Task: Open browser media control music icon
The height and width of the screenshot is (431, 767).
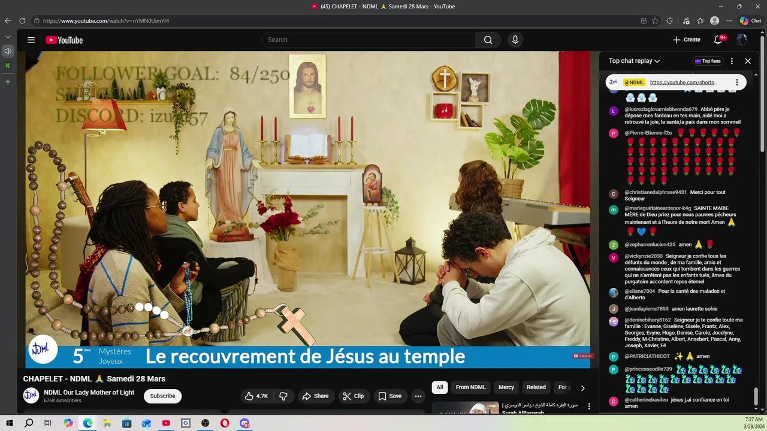Action: [686, 20]
